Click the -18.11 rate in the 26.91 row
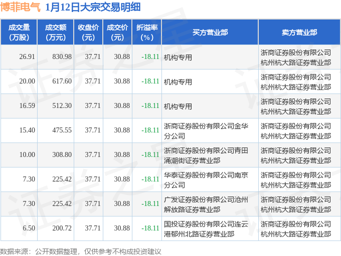The width and height of the screenshot is (341, 256). [150, 57]
